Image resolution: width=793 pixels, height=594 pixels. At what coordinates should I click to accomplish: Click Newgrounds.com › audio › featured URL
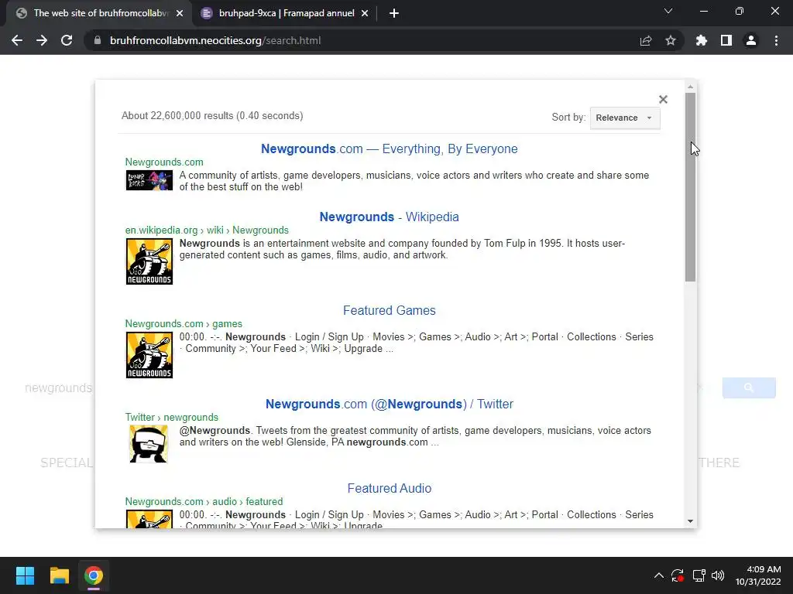[204, 501]
